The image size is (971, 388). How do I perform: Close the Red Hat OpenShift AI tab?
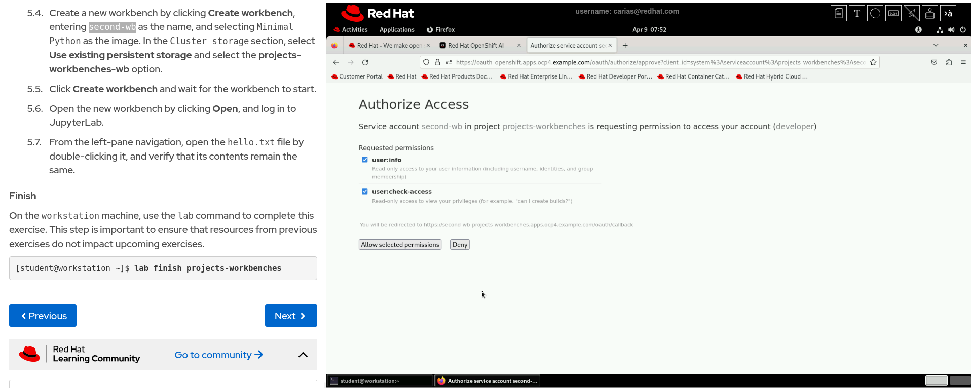click(x=519, y=45)
